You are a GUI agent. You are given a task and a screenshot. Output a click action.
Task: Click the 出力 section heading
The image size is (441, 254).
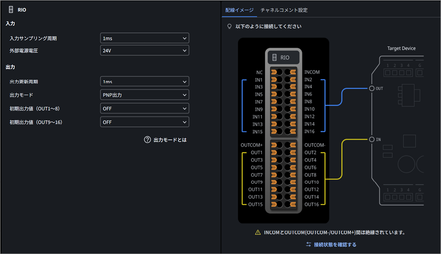[x=10, y=67]
